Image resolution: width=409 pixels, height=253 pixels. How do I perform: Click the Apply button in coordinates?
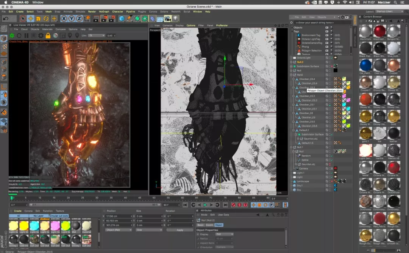click(180, 230)
